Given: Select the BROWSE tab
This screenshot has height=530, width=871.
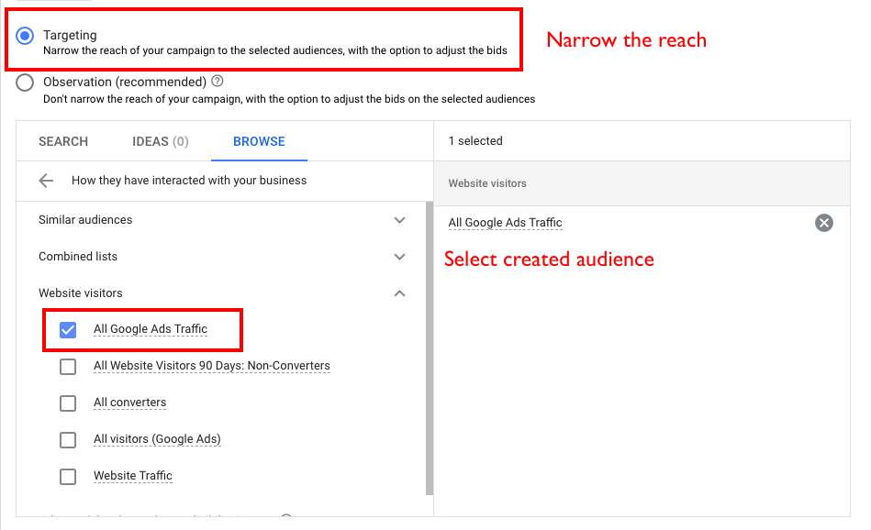Looking at the screenshot, I should pos(259,141).
